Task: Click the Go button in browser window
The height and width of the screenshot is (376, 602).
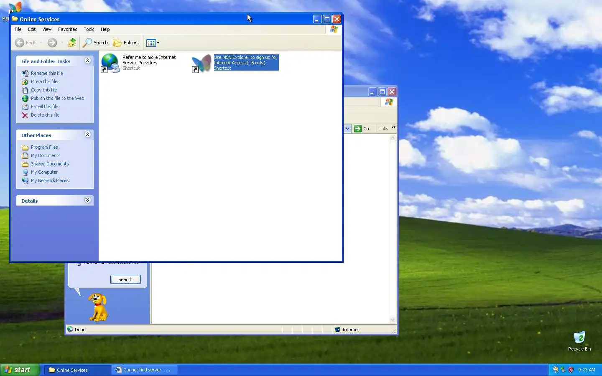Action: pos(362,129)
